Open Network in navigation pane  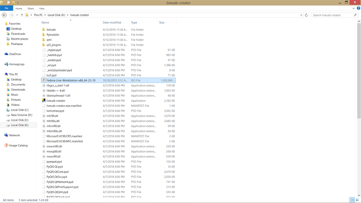(14, 135)
